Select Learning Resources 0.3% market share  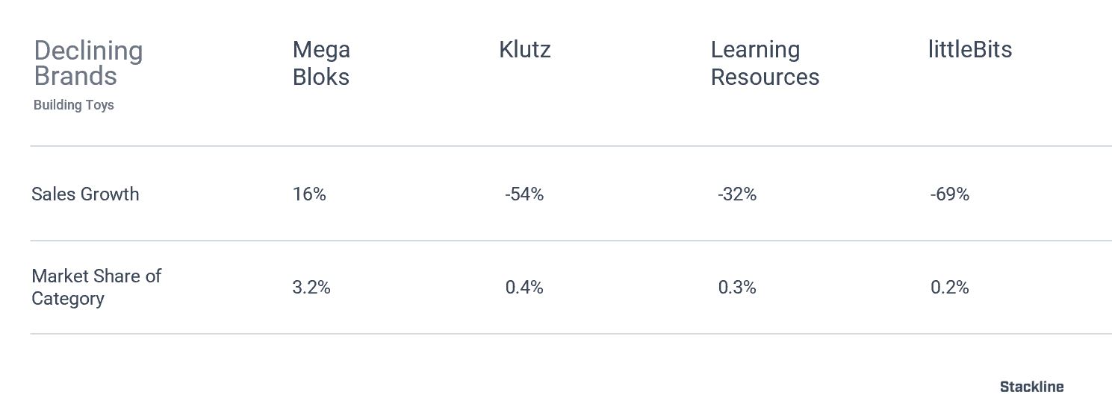coord(737,288)
